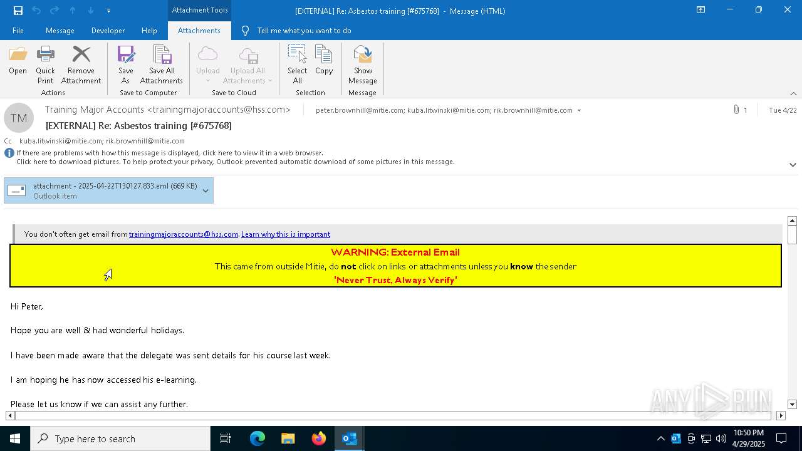The image size is (802, 451).
Task: Click Copy in the Selection group
Action: [x=324, y=61]
